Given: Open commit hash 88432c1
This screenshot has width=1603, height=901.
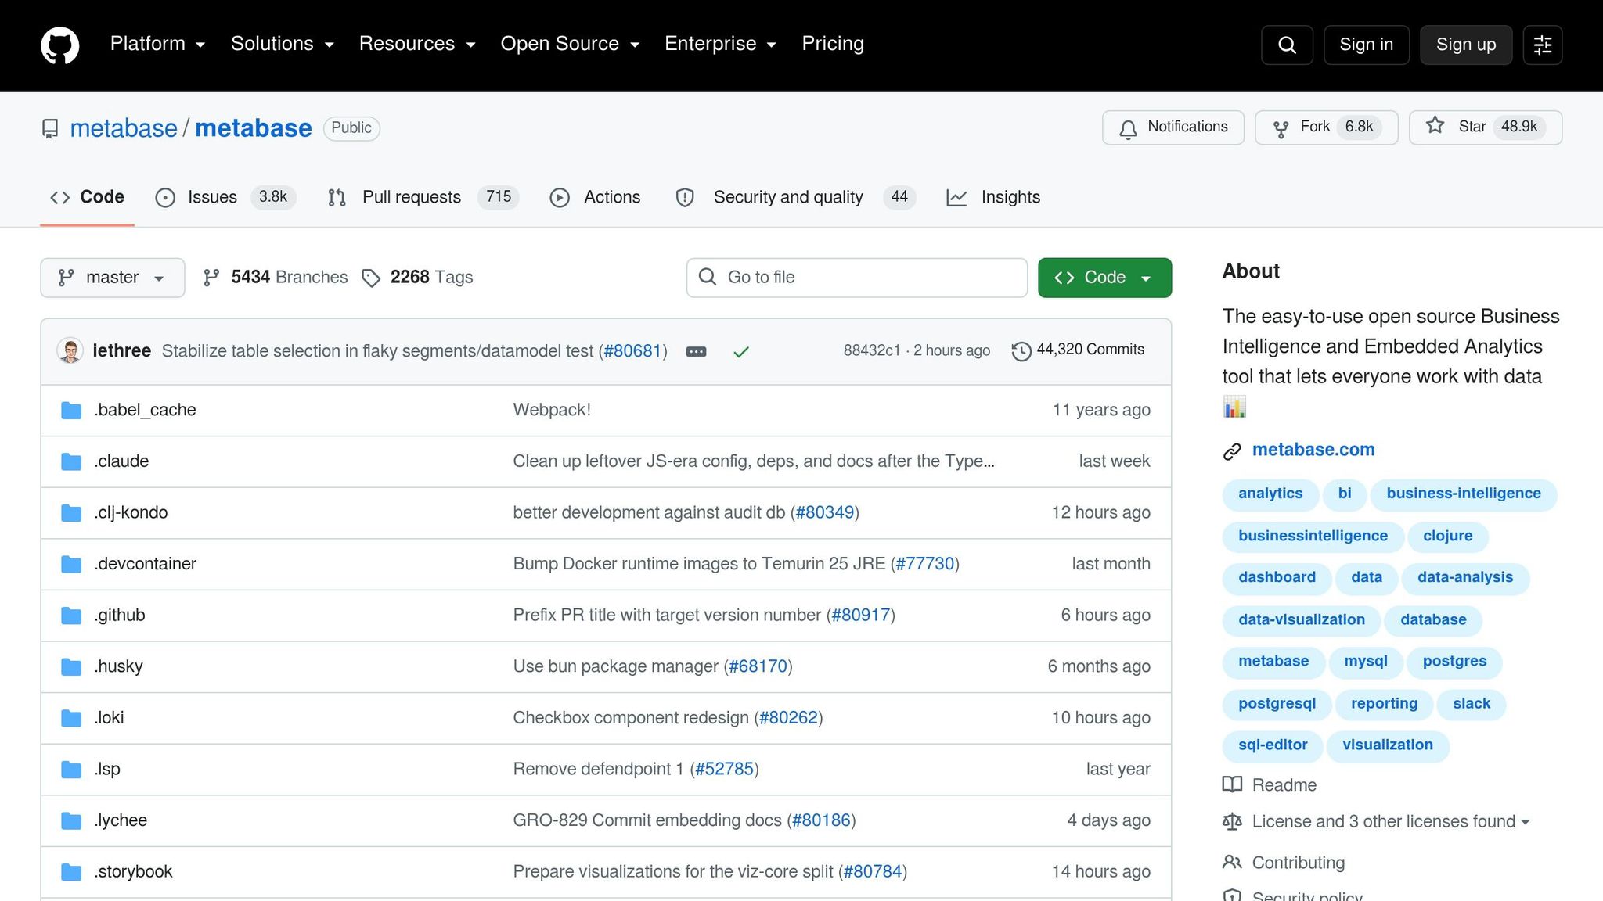Looking at the screenshot, I should 872,351.
